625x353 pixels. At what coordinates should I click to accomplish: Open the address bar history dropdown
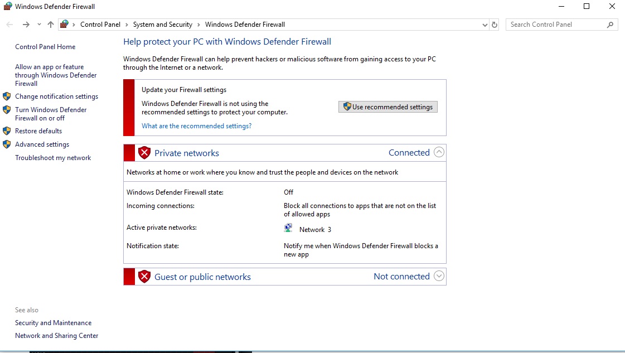485,25
